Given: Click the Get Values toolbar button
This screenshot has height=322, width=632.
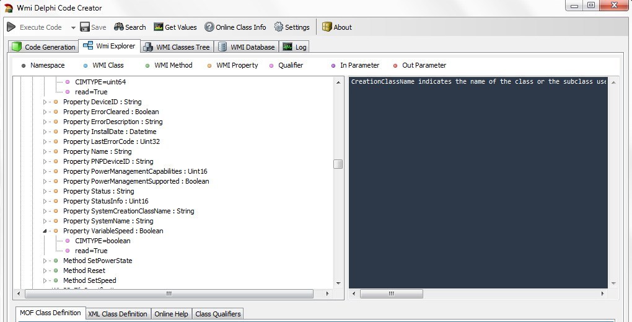Looking at the screenshot, I should click(175, 27).
